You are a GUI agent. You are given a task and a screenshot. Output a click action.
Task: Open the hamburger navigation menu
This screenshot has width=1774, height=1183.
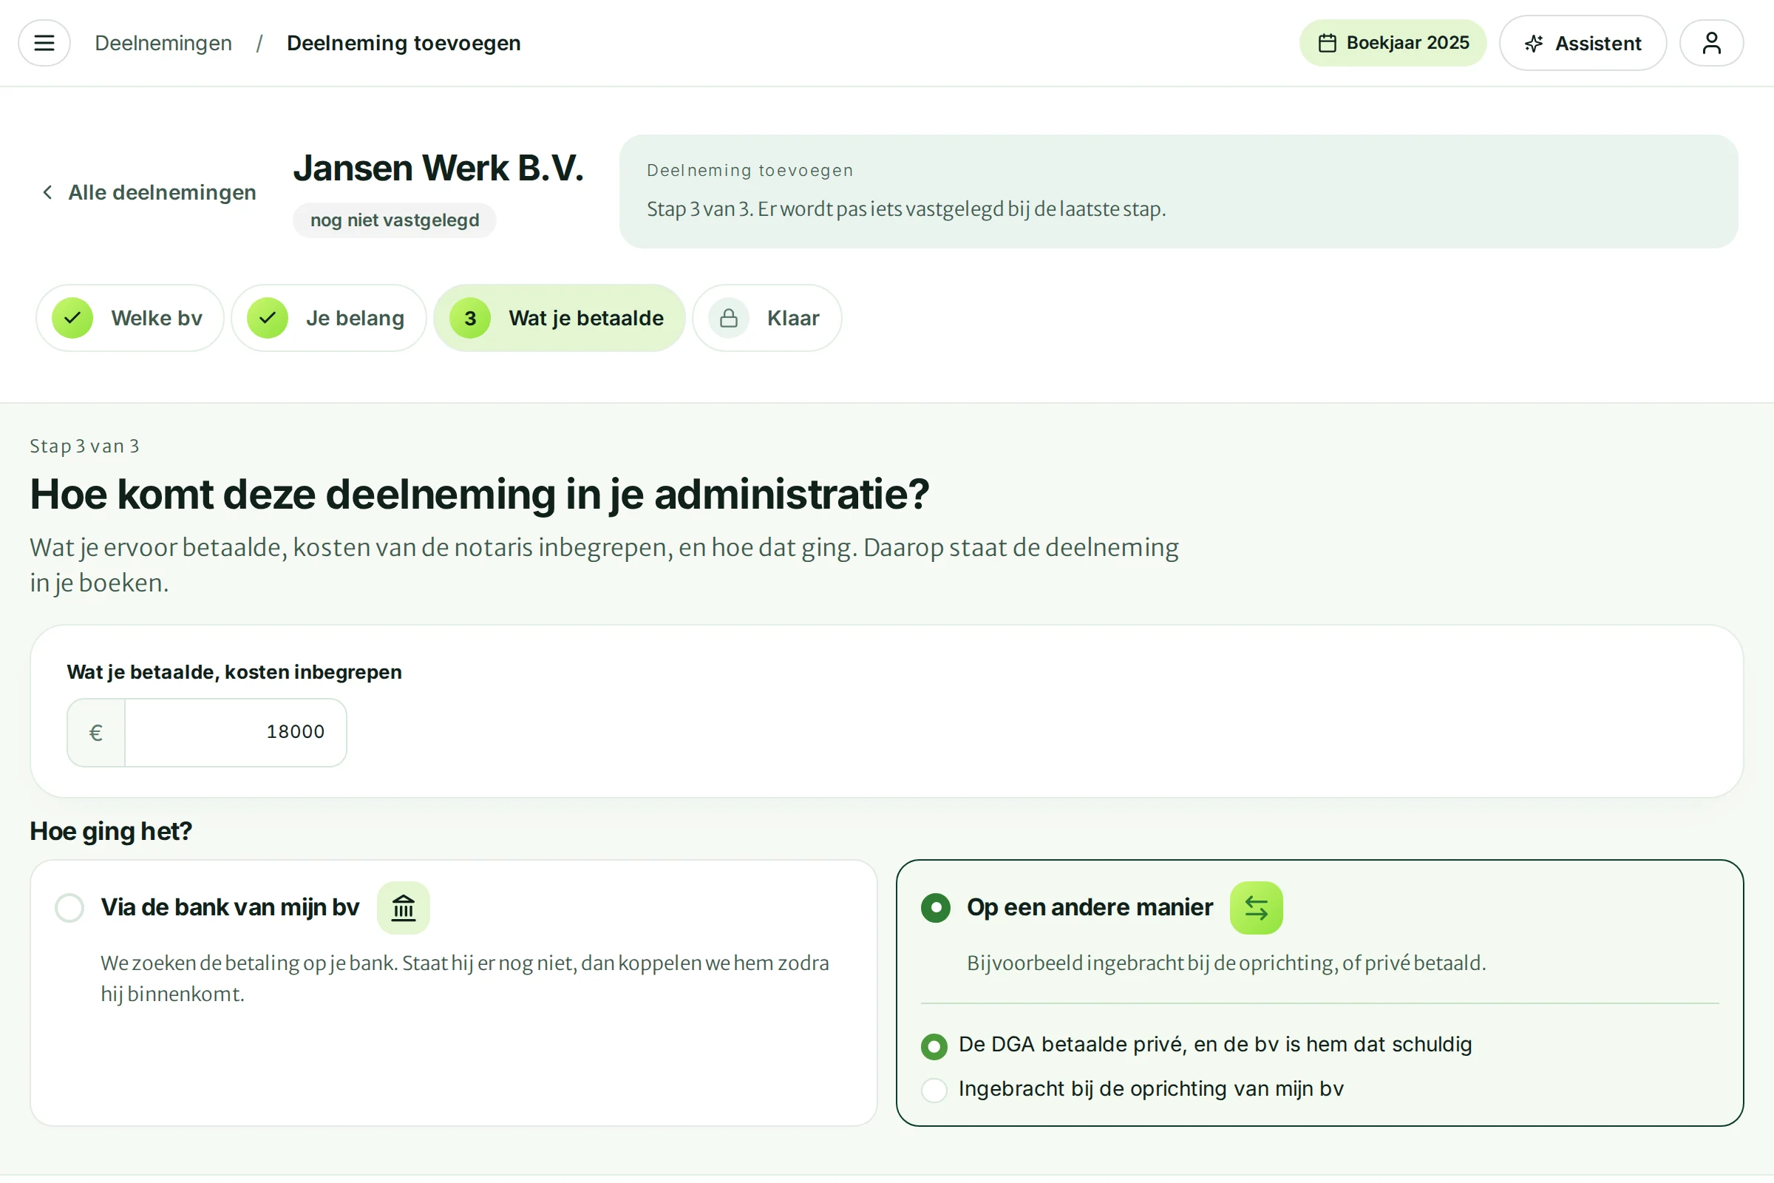(44, 43)
